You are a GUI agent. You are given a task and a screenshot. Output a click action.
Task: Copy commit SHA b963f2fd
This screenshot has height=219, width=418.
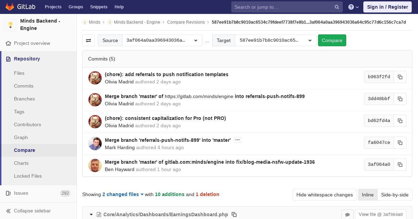(x=400, y=77)
